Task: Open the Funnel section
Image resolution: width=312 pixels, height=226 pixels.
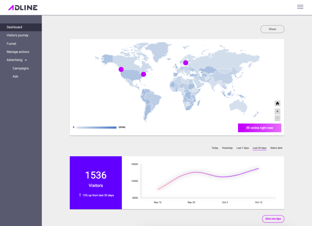Action: pos(11,44)
